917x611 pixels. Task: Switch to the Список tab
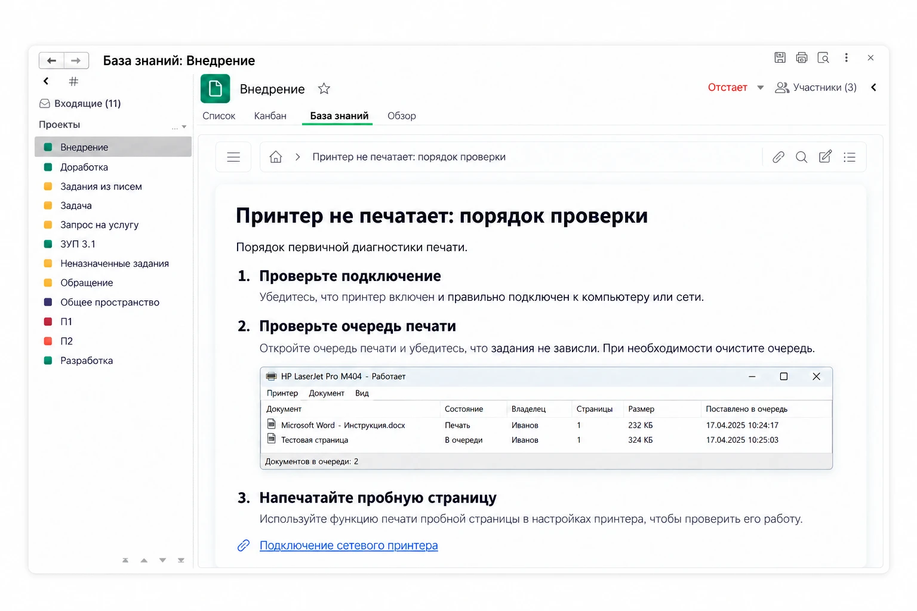(x=219, y=116)
